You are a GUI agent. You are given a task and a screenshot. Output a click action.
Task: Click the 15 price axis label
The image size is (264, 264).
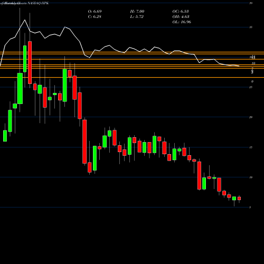pyautogui.click(x=251, y=147)
